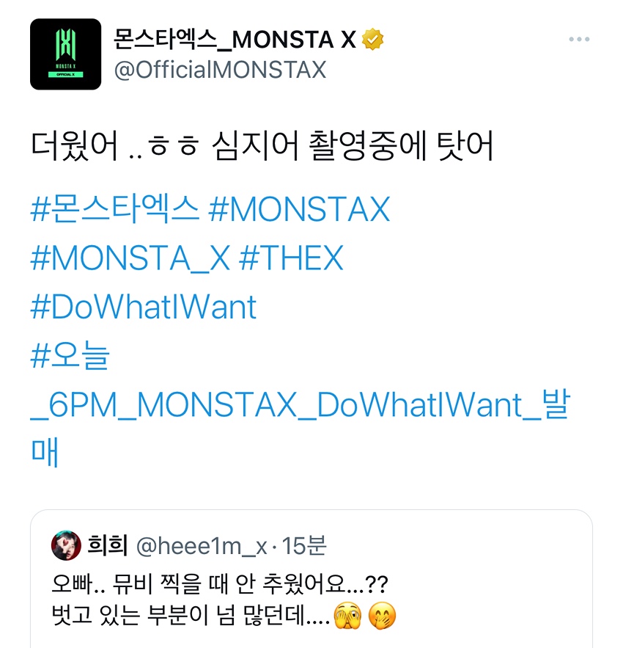Click the gold verified badge
Viewport: 623px width, 648px height.
pos(373,39)
